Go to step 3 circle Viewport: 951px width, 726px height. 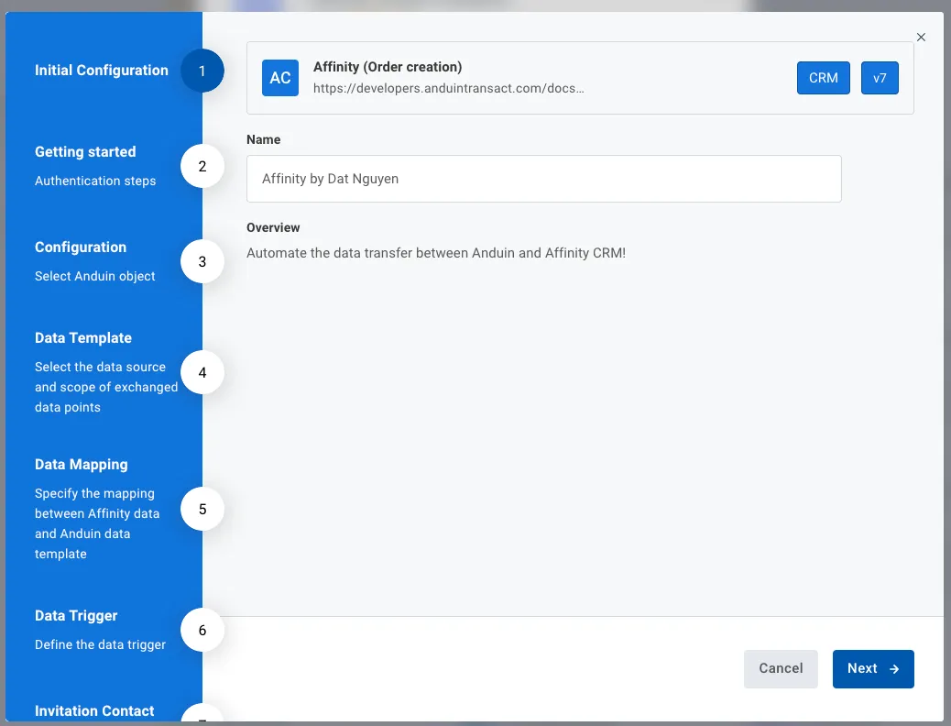click(202, 261)
